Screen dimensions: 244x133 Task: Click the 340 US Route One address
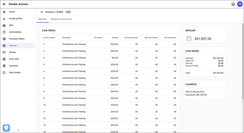(x=195, y=92)
